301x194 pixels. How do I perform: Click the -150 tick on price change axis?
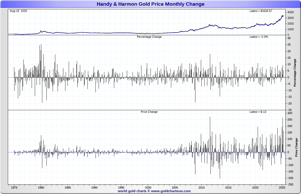[x=290, y=171]
